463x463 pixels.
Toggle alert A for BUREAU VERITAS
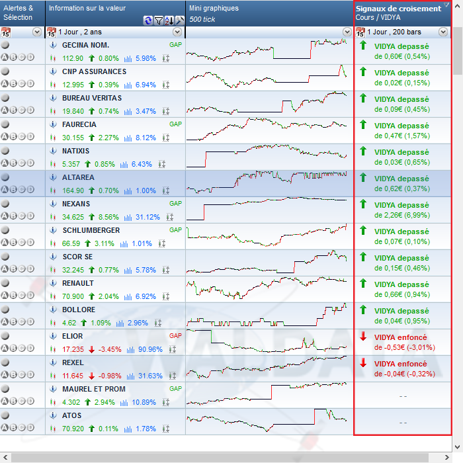pos(5,110)
